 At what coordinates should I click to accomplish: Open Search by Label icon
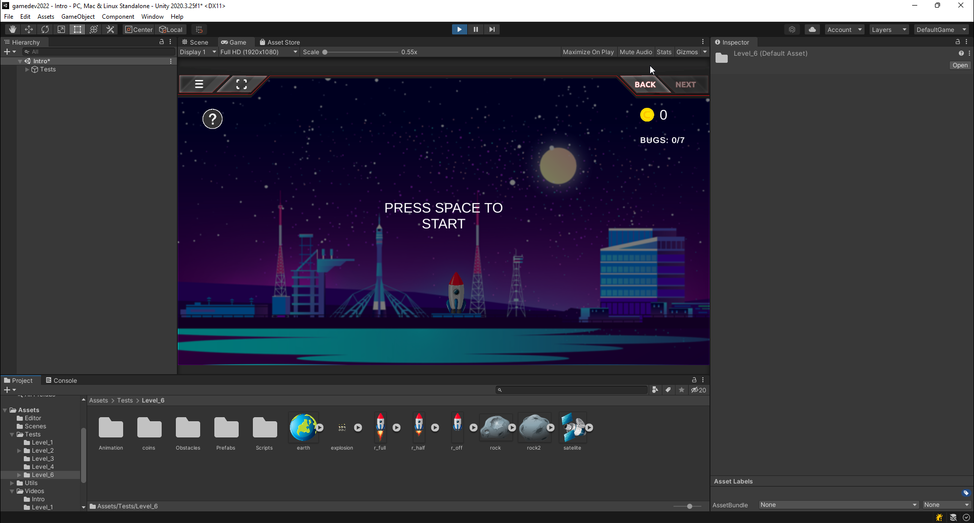click(668, 390)
